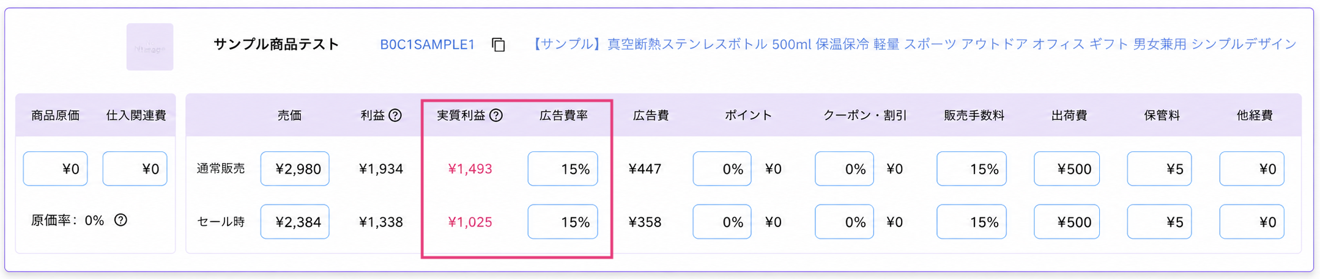Edit the 商品原価 ¥0 field
Screen dimensions: 1320x279
coord(56,168)
